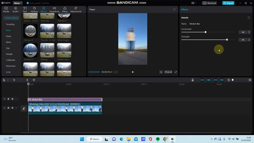Adjust the timeline zoom slider handle
The image size is (254, 143).
(x=233, y=80)
